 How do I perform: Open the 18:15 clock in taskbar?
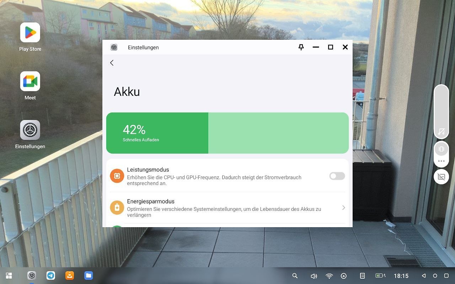point(401,276)
